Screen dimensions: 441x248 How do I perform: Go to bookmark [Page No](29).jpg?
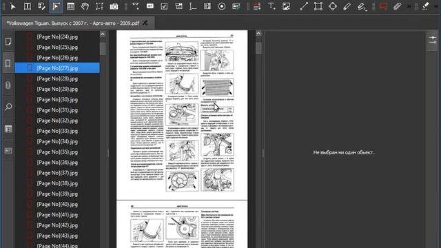click(57, 89)
